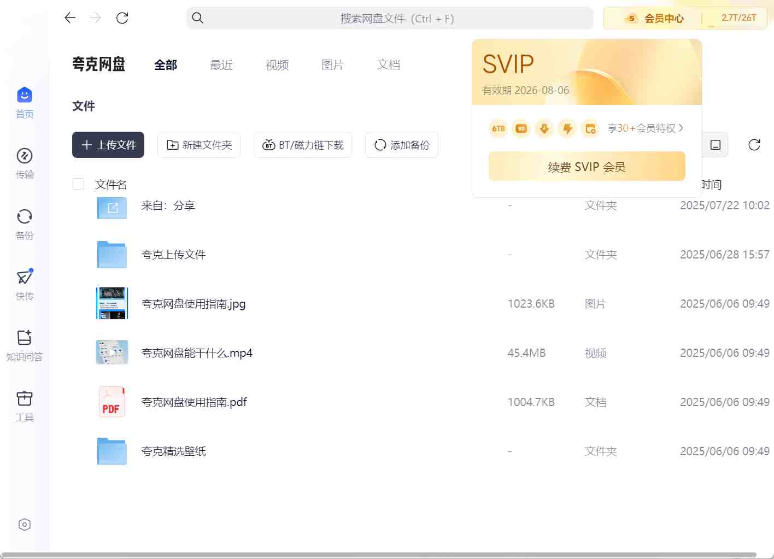Click folder name 夸克上传文件
Screen dimensions: 774x559
[x=174, y=255]
